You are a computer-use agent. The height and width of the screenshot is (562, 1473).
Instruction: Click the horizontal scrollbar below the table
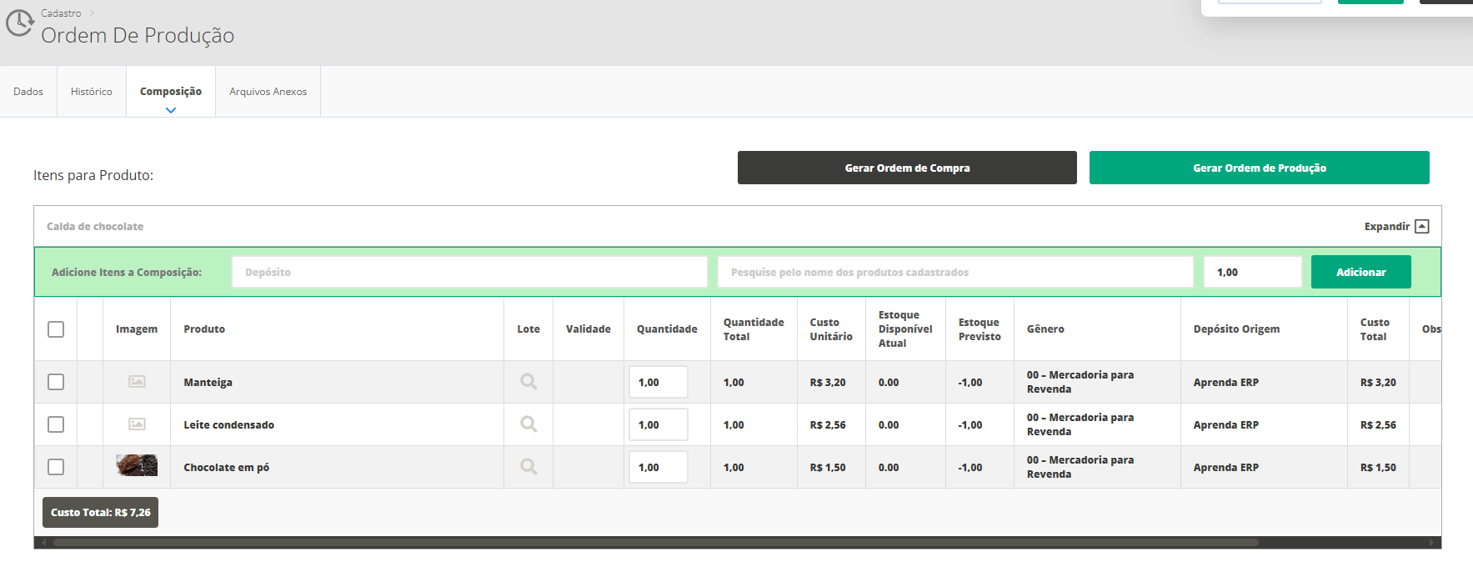click(x=655, y=542)
